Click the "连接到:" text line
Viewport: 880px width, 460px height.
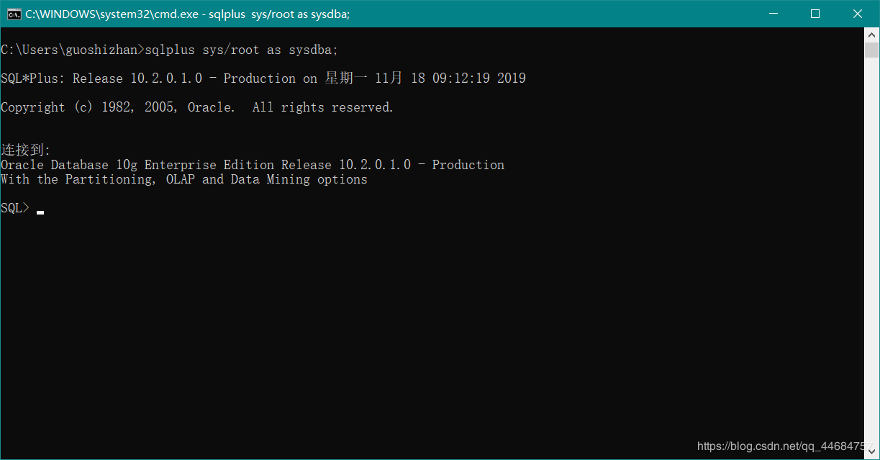(x=26, y=150)
